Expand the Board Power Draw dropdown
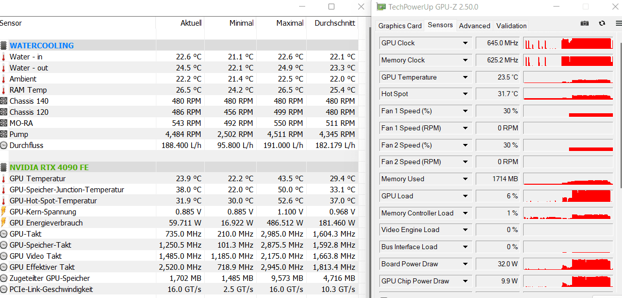Screen dimensions: 622x298 point(465,264)
